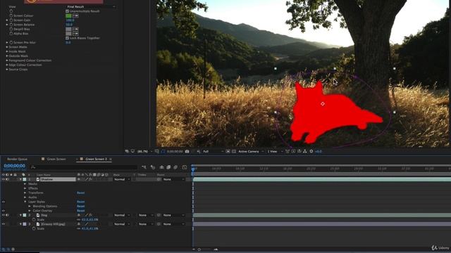The height and width of the screenshot is (253, 451).
Task: Expand Foreground Colour Correction group
Action: [7, 60]
